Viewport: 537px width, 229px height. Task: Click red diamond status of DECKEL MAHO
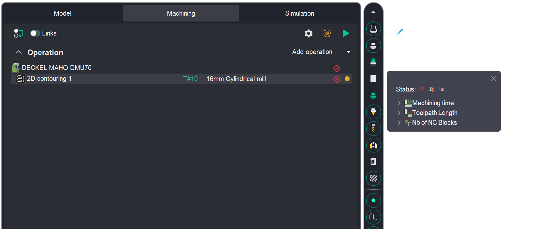[337, 68]
